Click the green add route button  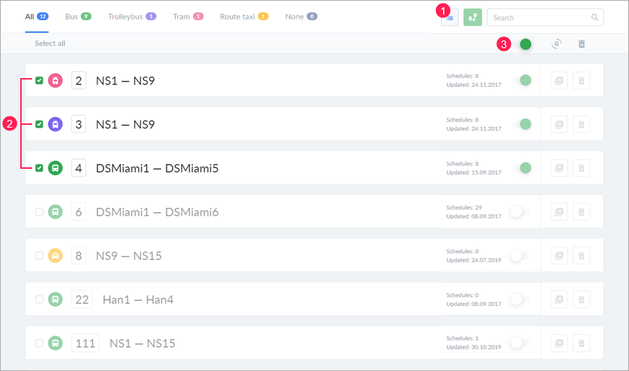tap(472, 17)
